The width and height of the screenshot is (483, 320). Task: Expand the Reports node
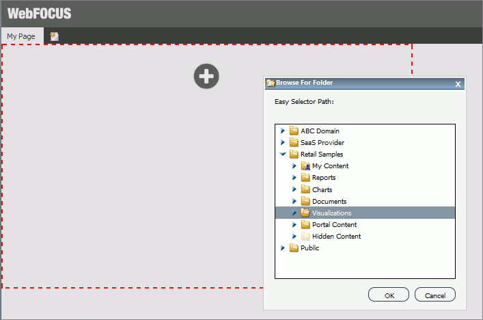pos(294,178)
